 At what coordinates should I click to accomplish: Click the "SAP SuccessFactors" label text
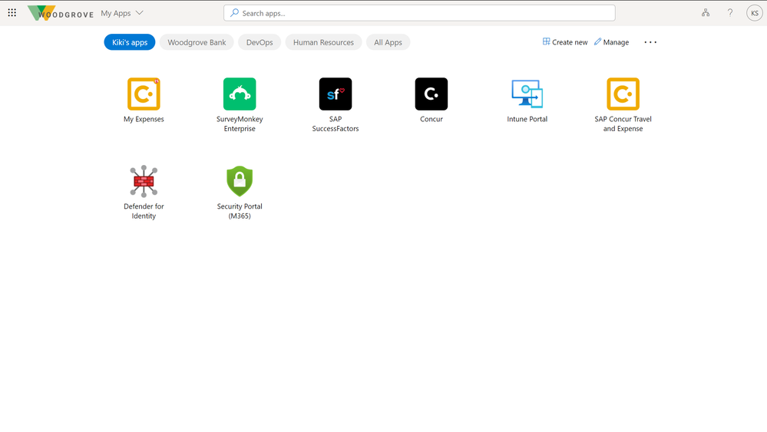click(335, 124)
